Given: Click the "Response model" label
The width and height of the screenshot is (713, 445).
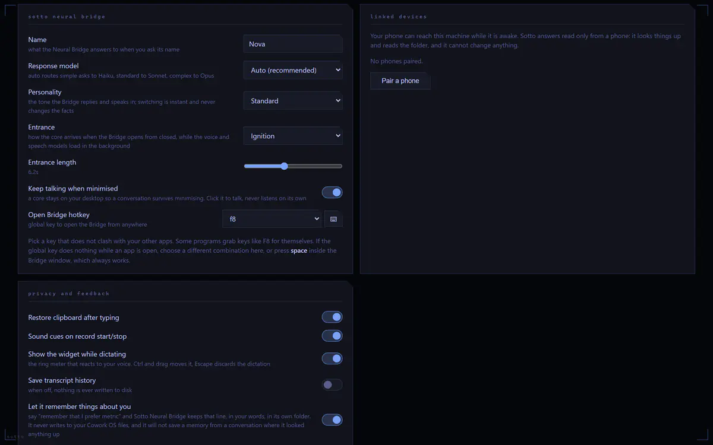Looking at the screenshot, I should [53, 66].
